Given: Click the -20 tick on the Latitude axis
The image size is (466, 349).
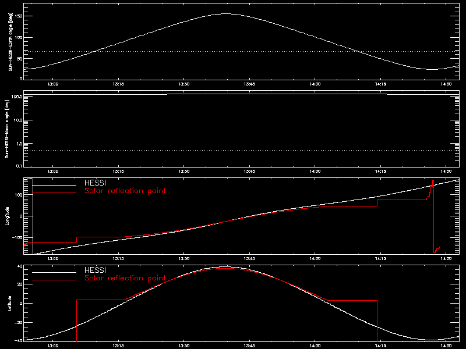Looking at the screenshot, I should point(19,323).
